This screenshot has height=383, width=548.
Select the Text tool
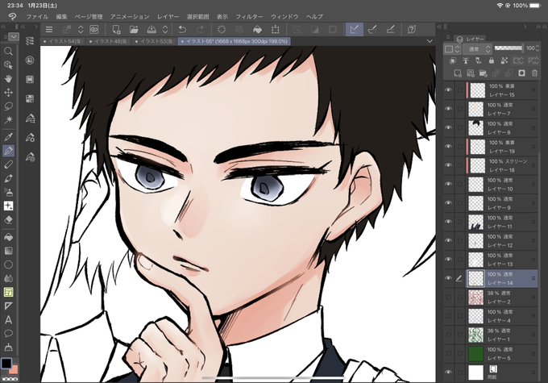[8, 319]
